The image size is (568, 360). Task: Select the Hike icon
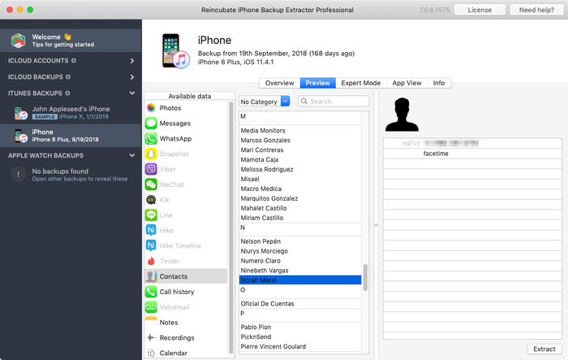point(151,230)
